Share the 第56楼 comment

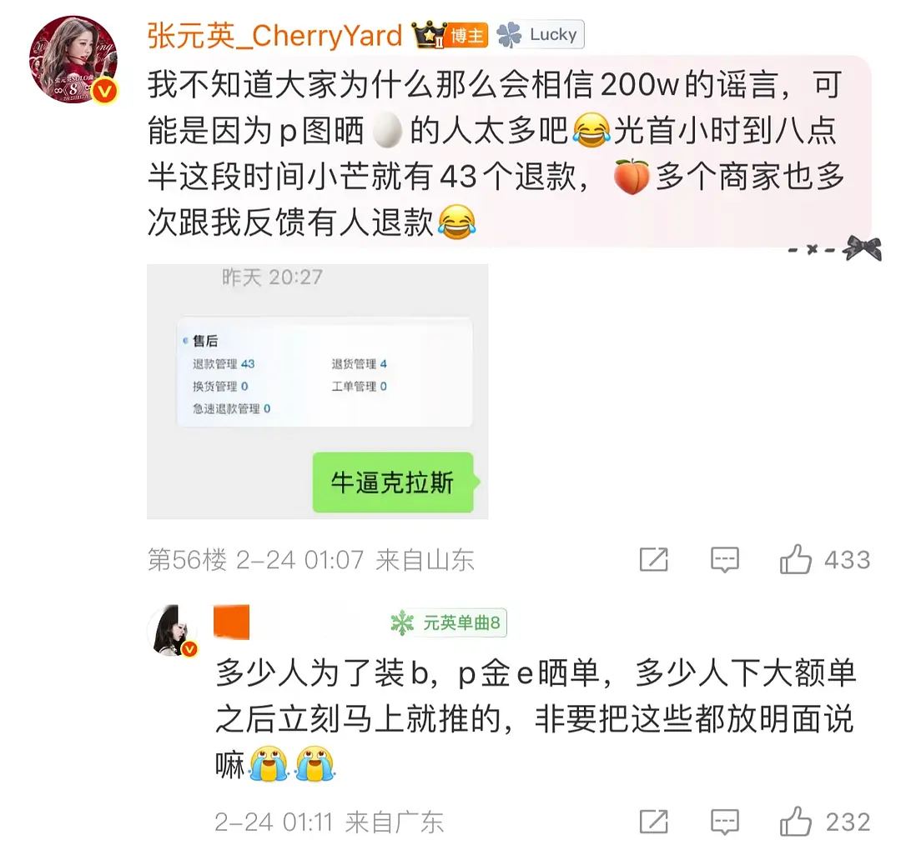coord(654,559)
